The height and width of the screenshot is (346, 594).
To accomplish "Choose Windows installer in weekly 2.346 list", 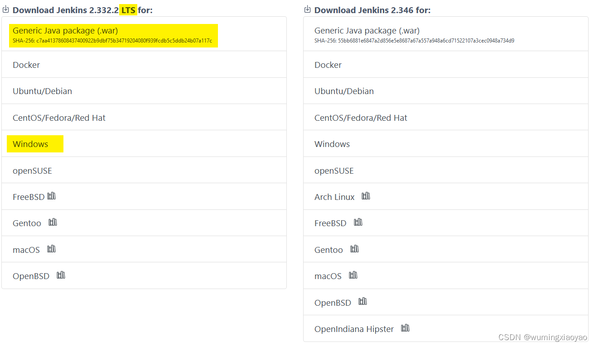I will pos(446,144).
